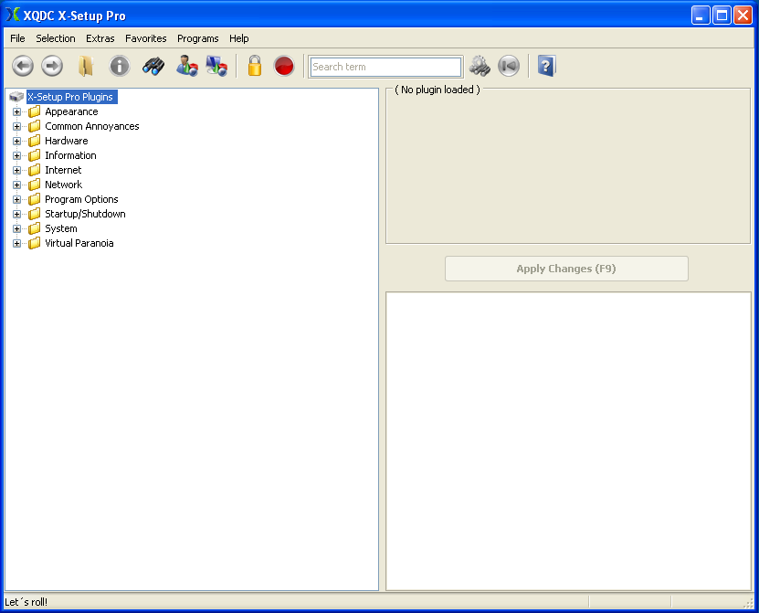Screen dimensions: 759x613
Task: Select the Startup/Shutdown label
Action: [x=85, y=214]
